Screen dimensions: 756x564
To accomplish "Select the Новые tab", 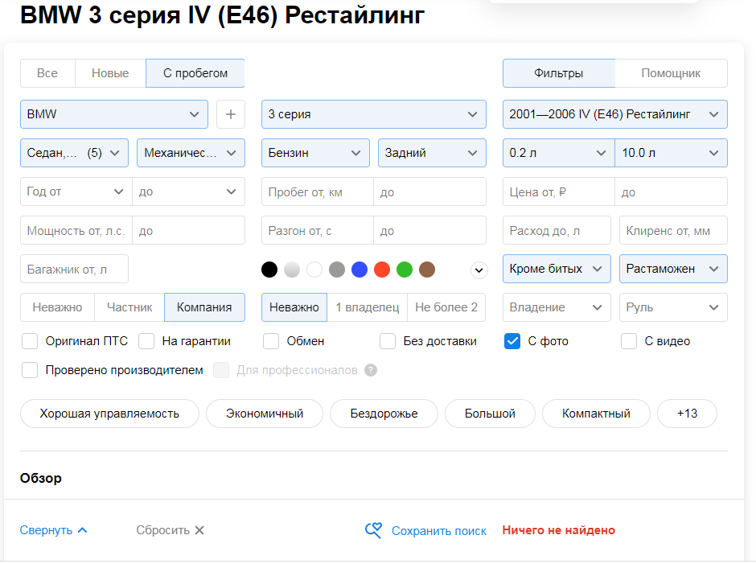I will [x=110, y=73].
